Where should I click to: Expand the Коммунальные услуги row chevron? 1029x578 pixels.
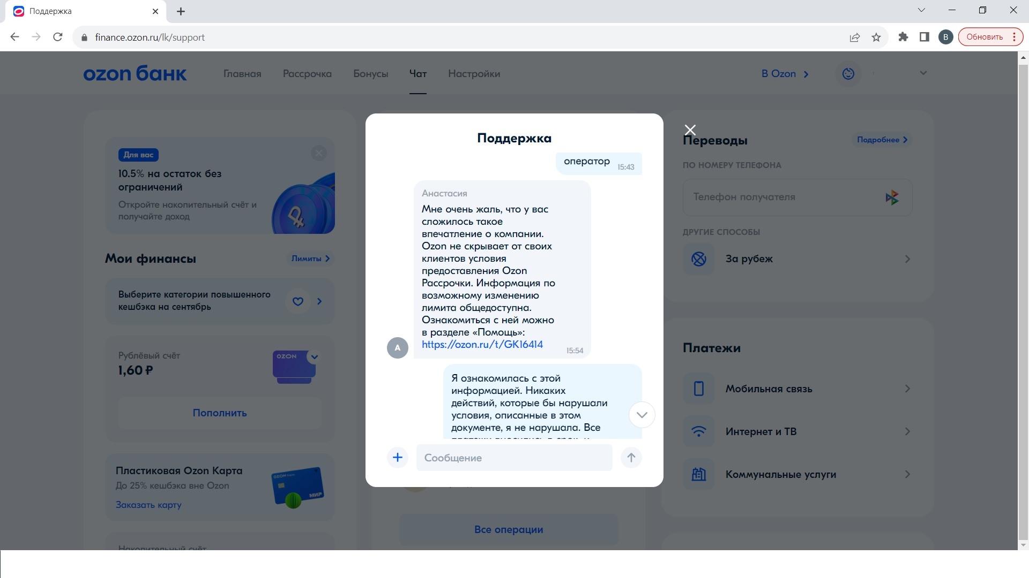pyautogui.click(x=907, y=474)
